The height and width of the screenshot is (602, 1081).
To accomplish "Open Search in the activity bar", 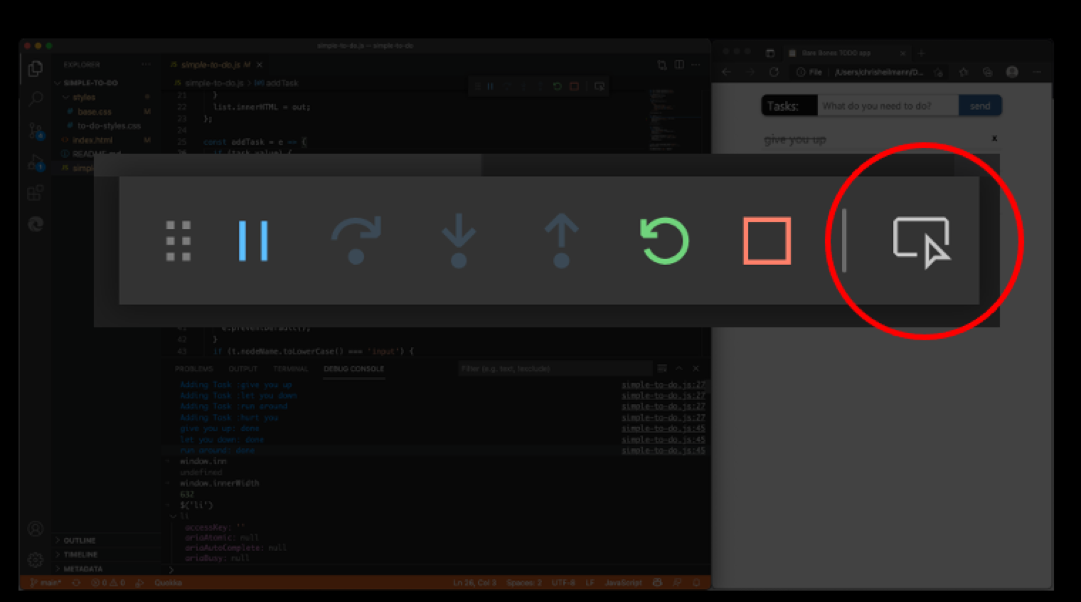I will pos(36,99).
